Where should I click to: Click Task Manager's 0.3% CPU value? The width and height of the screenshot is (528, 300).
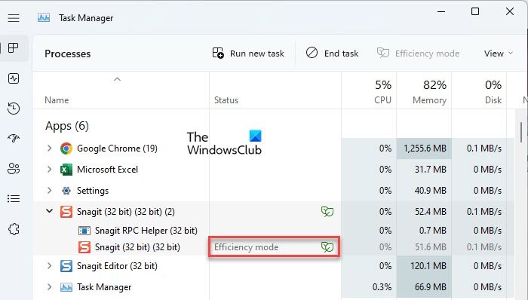[382, 287]
